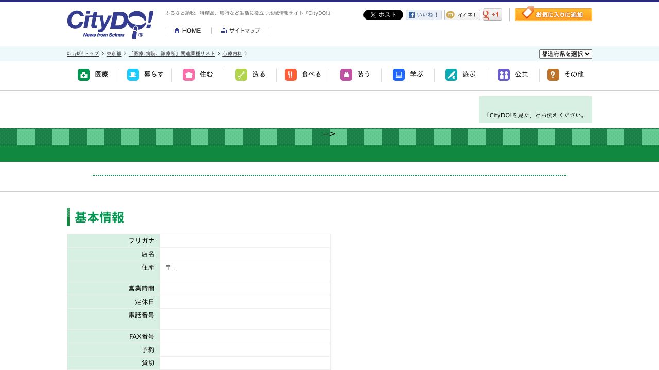Open the 都道府県を選択 prefecture dropdown
The image size is (659, 370).
(x=565, y=54)
